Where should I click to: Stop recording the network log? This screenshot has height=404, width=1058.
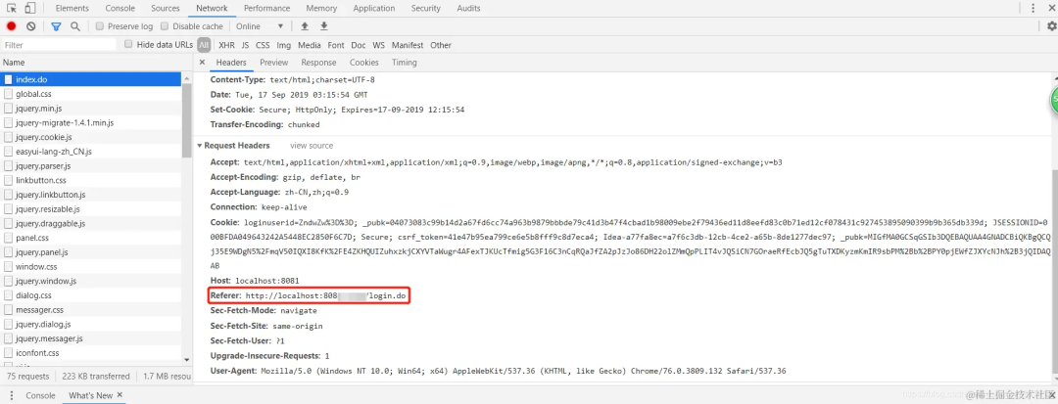coord(12,26)
